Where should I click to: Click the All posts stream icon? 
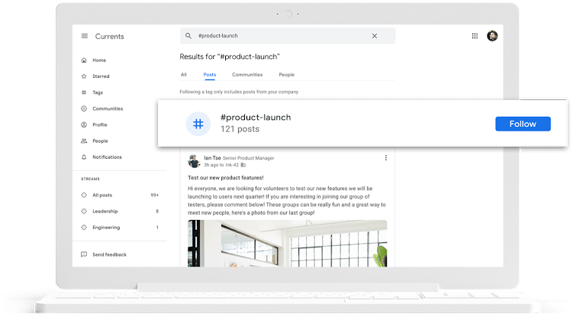click(x=84, y=195)
